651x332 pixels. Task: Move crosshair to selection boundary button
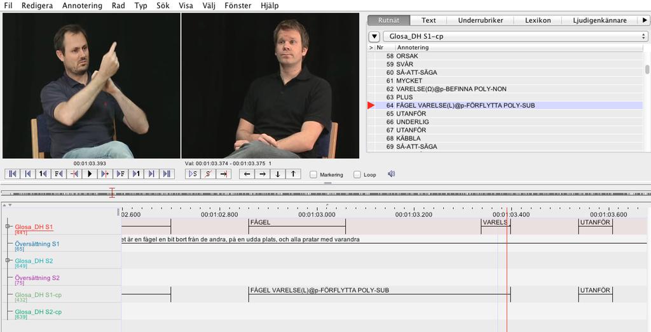click(223, 174)
